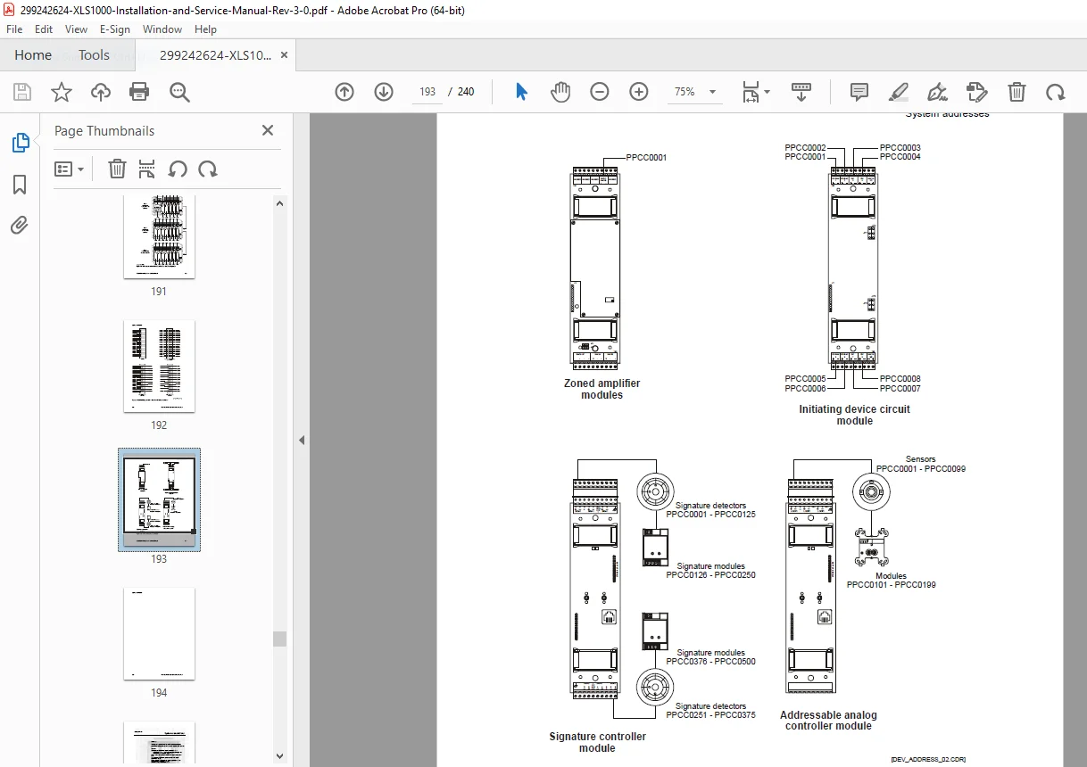This screenshot has height=767, width=1087.
Task: Click the scrolling mode keyboard icon
Action: [x=801, y=92]
